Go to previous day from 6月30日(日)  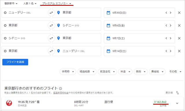click(x=166, y=13)
